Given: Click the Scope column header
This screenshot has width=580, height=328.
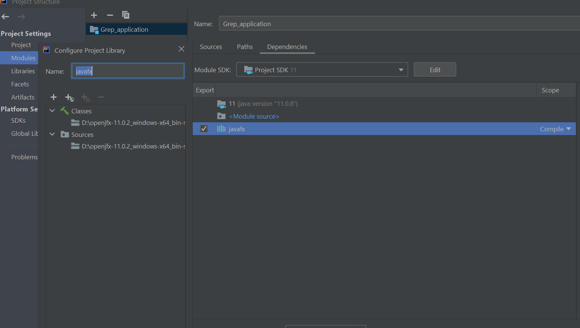Looking at the screenshot, I should [x=550, y=90].
